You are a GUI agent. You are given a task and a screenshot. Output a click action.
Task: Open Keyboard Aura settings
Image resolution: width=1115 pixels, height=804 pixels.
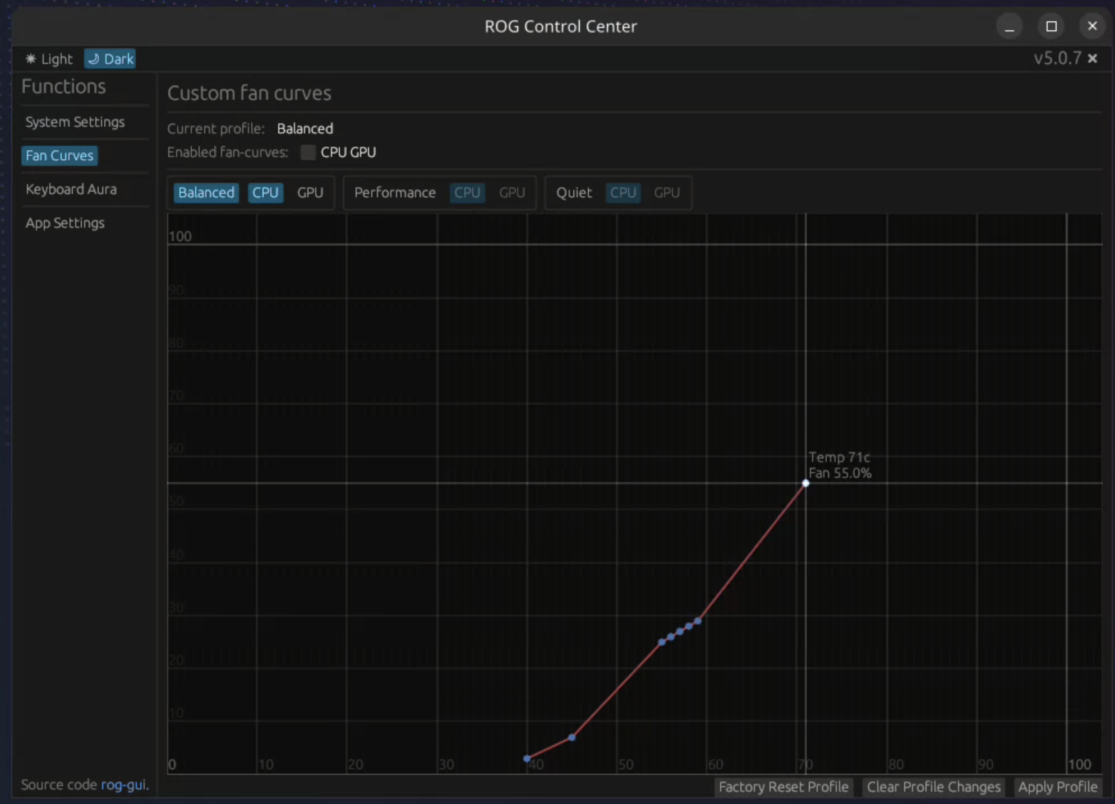tap(71, 190)
